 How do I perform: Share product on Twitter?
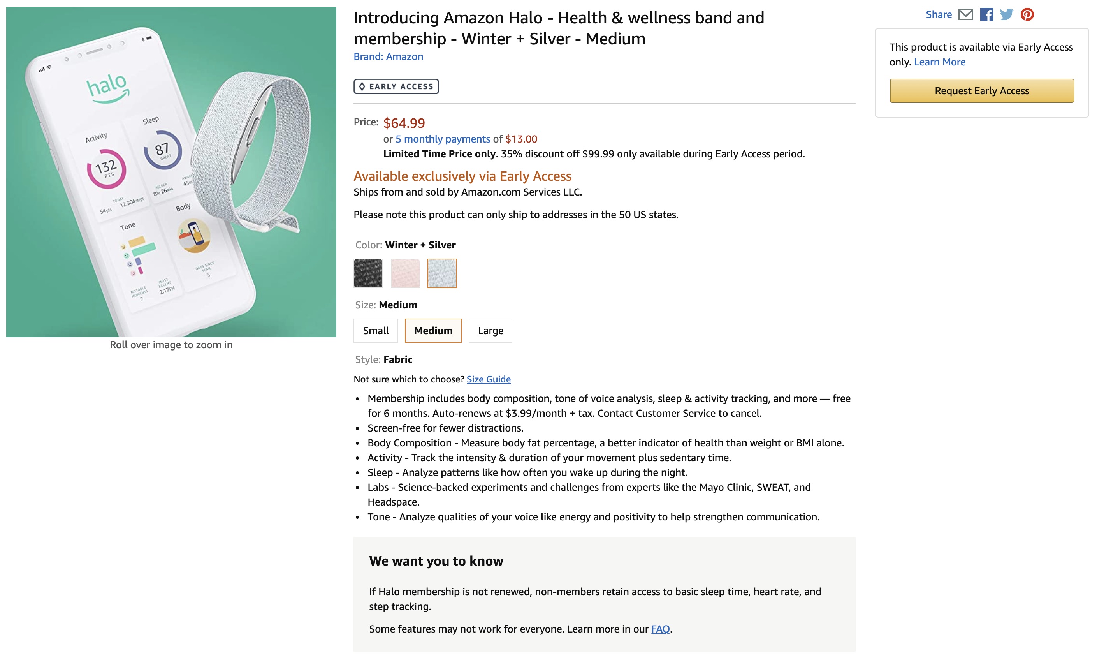click(x=1006, y=15)
